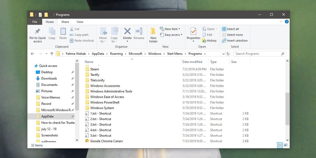The height and width of the screenshot is (158, 316).
Task: Select the 5.txt - Shortcut file
Action: tap(101, 136)
